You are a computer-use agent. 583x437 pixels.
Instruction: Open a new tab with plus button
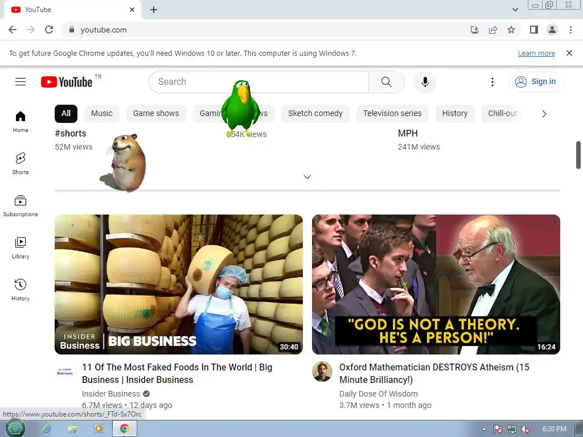click(x=154, y=10)
